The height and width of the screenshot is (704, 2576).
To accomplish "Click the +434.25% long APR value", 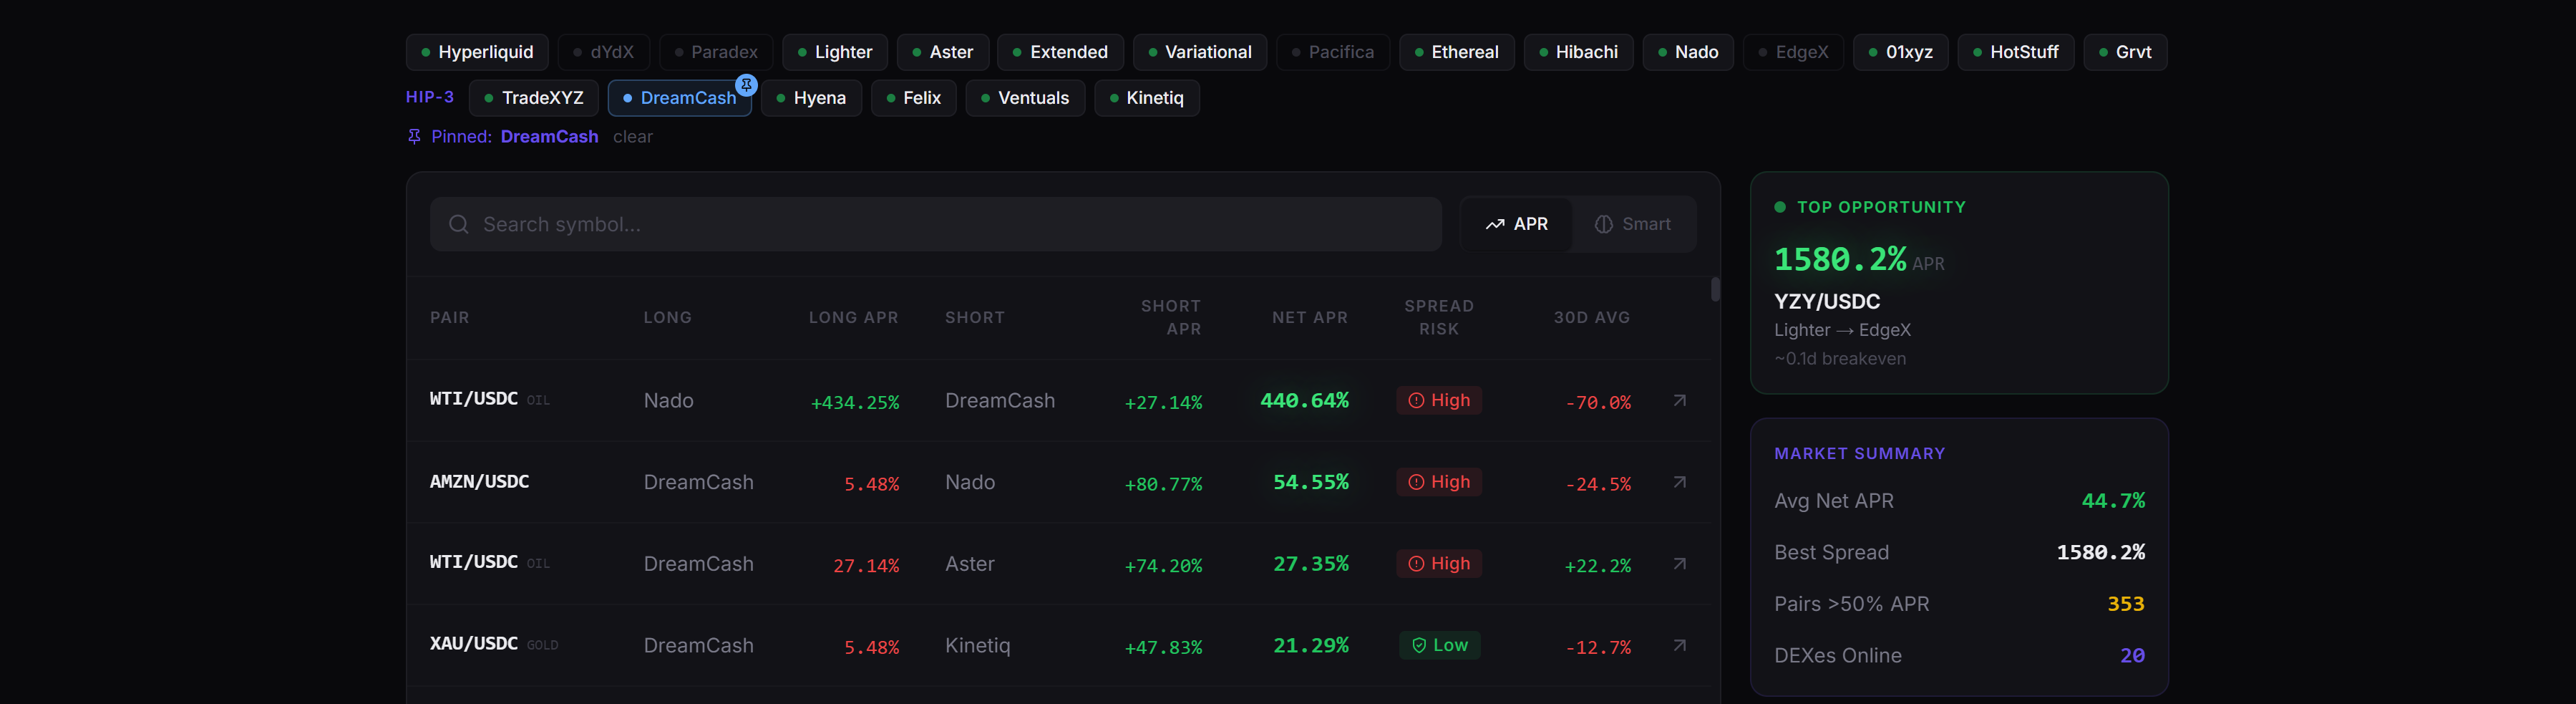I will point(855,403).
